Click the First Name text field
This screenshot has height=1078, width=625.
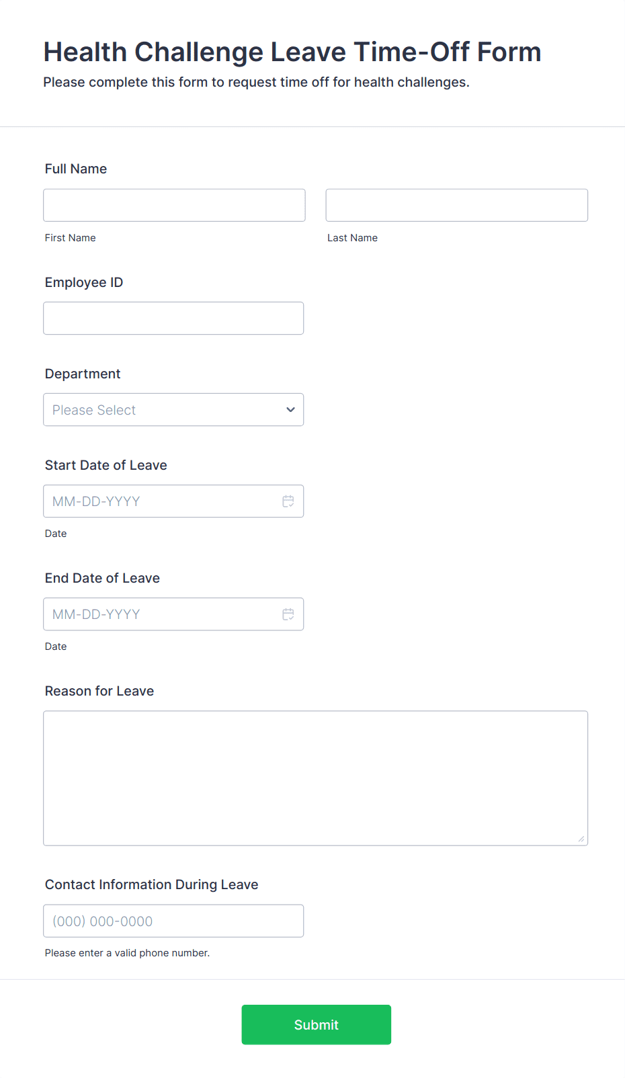pyautogui.click(x=174, y=206)
